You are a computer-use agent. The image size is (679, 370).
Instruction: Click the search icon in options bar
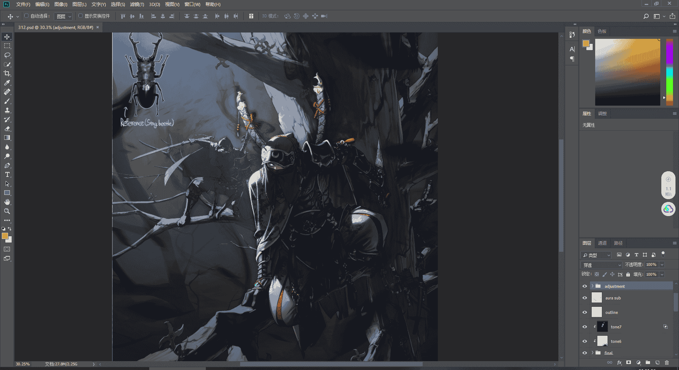click(x=646, y=16)
